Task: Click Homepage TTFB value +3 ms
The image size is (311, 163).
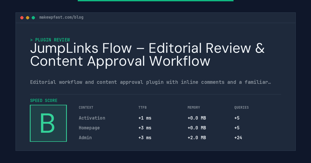Action: click(145, 128)
